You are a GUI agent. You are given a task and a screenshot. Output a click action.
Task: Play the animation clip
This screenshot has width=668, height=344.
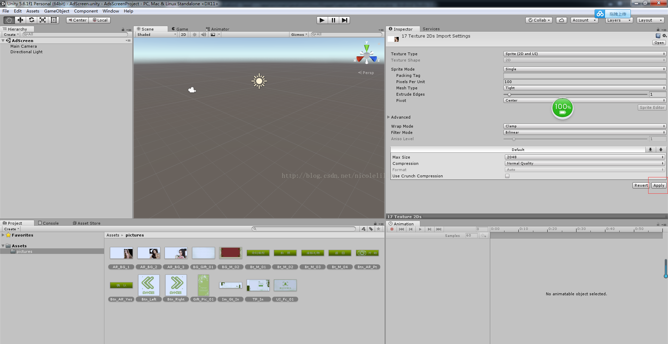pos(420,229)
